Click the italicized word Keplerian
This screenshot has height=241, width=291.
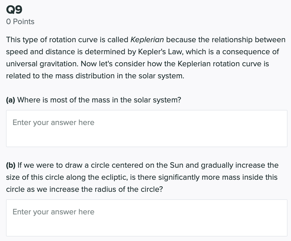coord(147,40)
